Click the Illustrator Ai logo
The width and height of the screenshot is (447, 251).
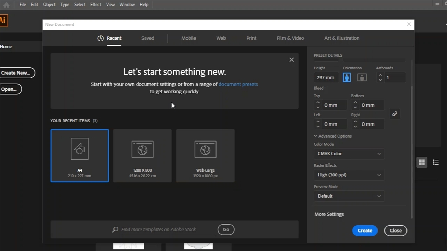[3, 20]
